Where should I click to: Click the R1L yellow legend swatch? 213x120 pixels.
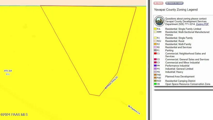pos(155,29)
